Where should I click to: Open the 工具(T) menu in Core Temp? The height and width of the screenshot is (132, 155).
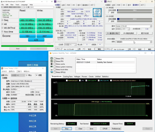(x=19, y=71)
